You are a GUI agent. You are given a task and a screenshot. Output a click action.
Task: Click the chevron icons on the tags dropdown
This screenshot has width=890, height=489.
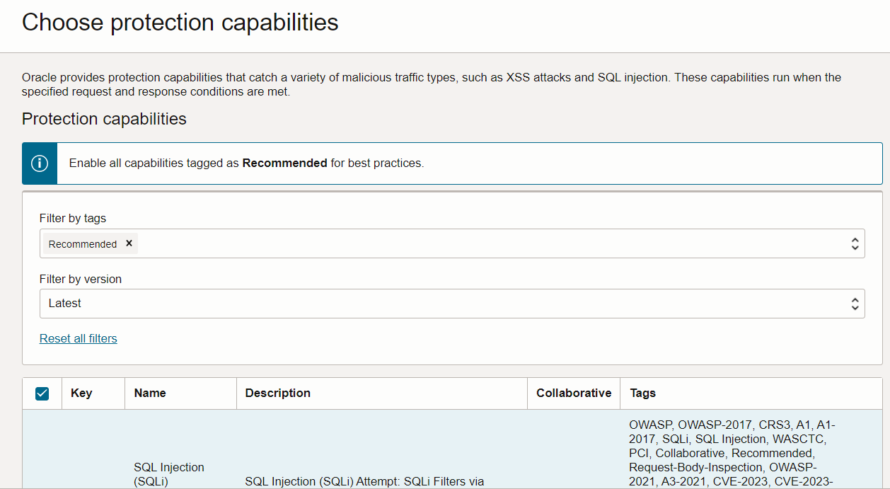[855, 243]
